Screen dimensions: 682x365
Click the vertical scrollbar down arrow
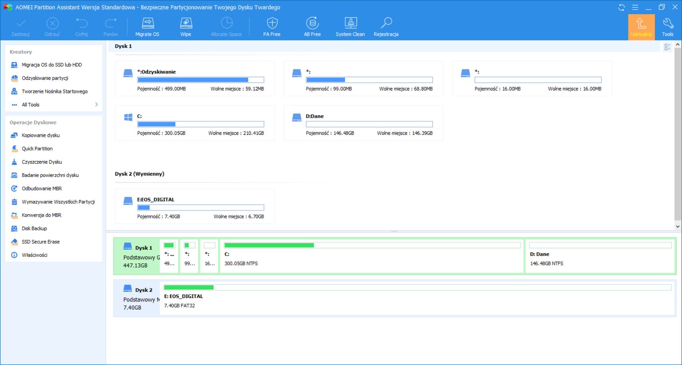coord(678,226)
